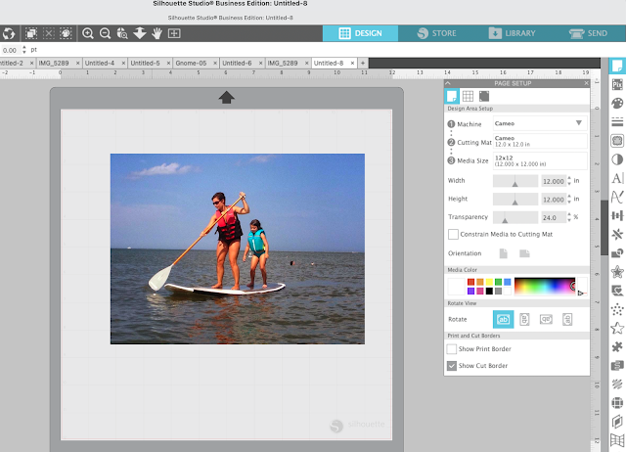Open the Line Effects hatch-lines icon
The height and width of the screenshot is (452, 626).
[617, 384]
